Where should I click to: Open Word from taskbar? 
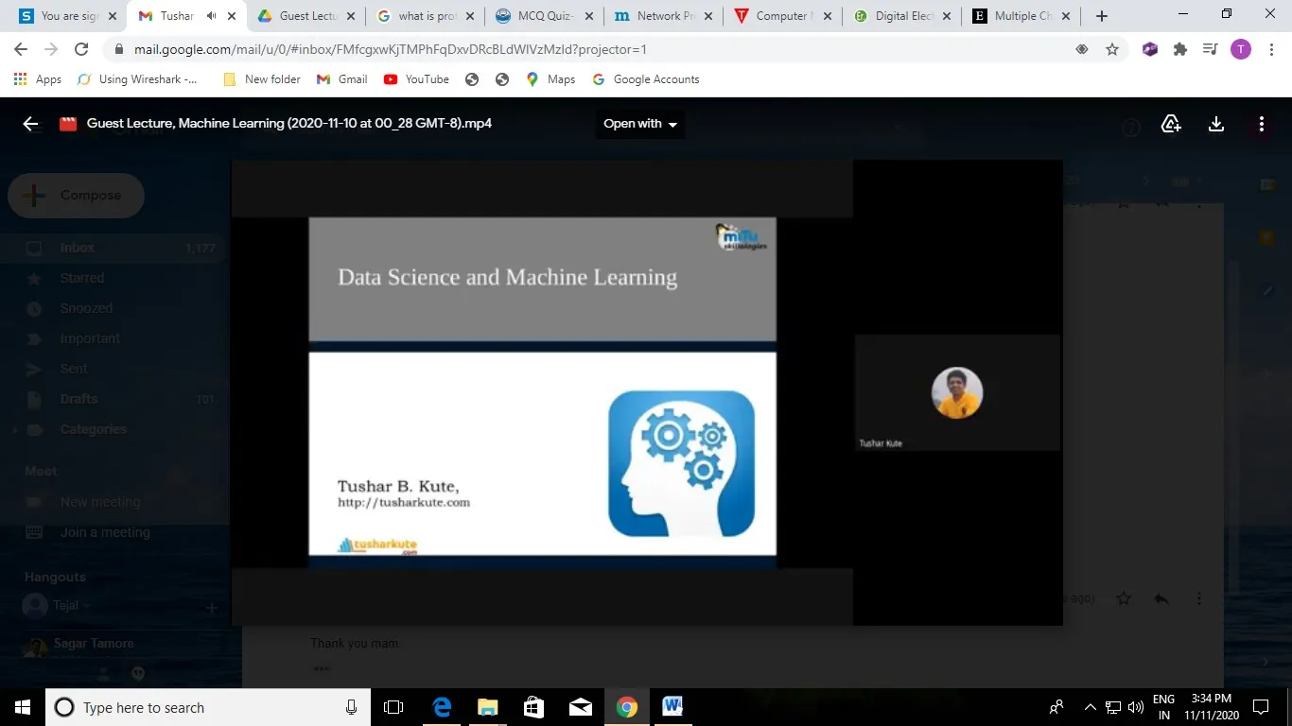pyautogui.click(x=672, y=707)
